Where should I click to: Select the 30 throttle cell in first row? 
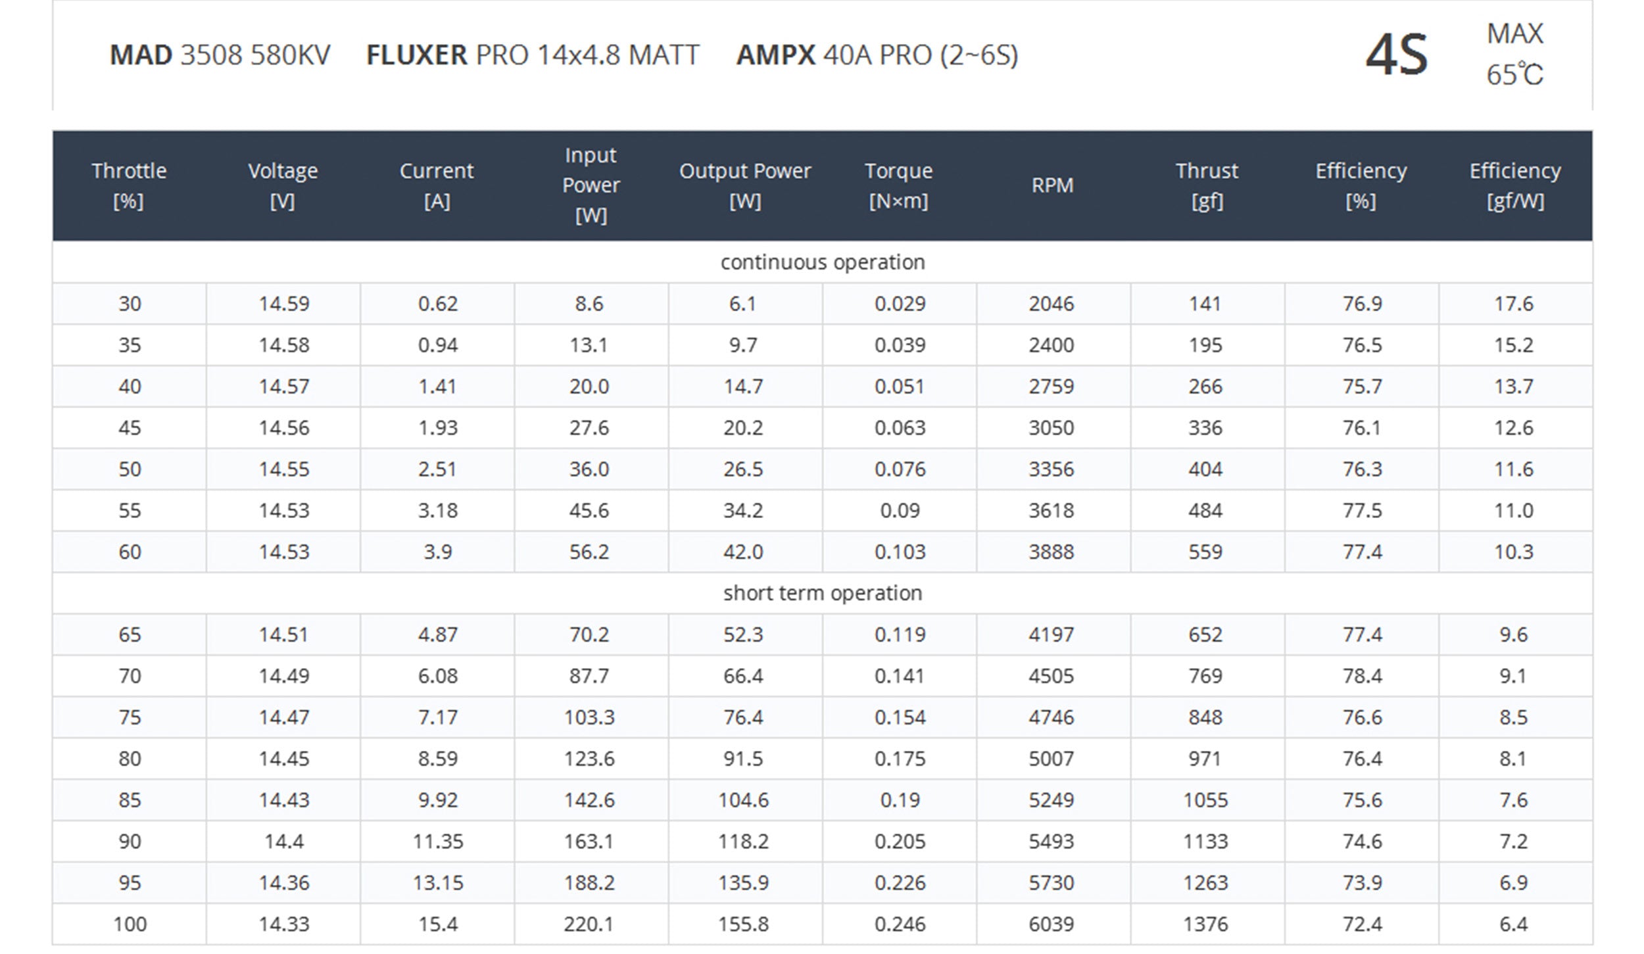click(130, 304)
